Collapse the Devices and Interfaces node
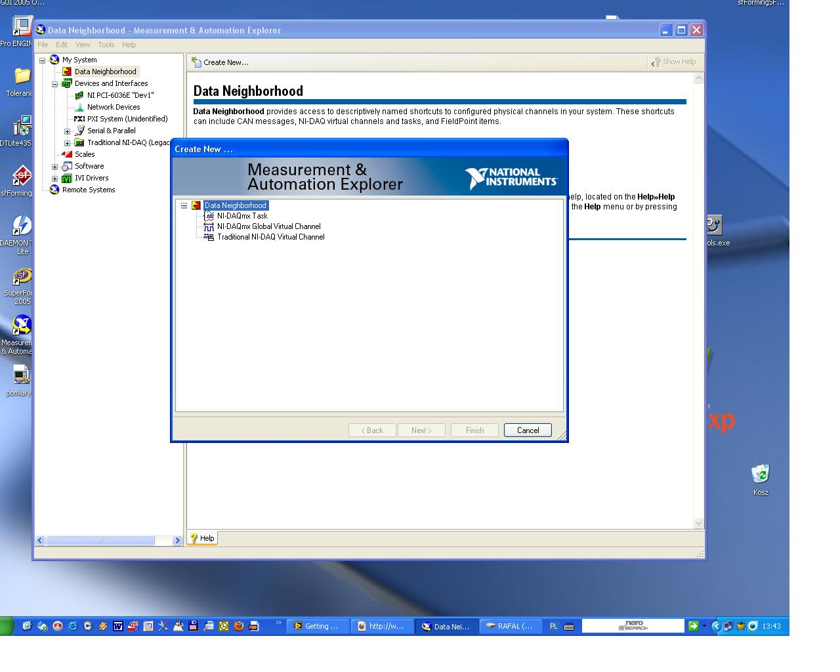This screenshot has height=672, width=840. (x=55, y=83)
